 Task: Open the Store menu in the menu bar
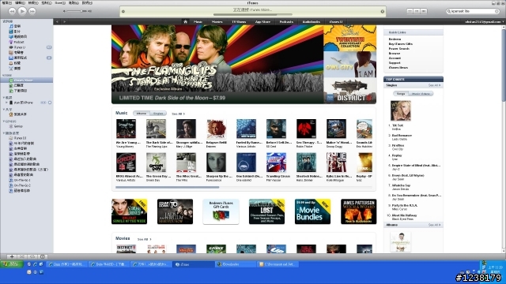pos(60,3)
